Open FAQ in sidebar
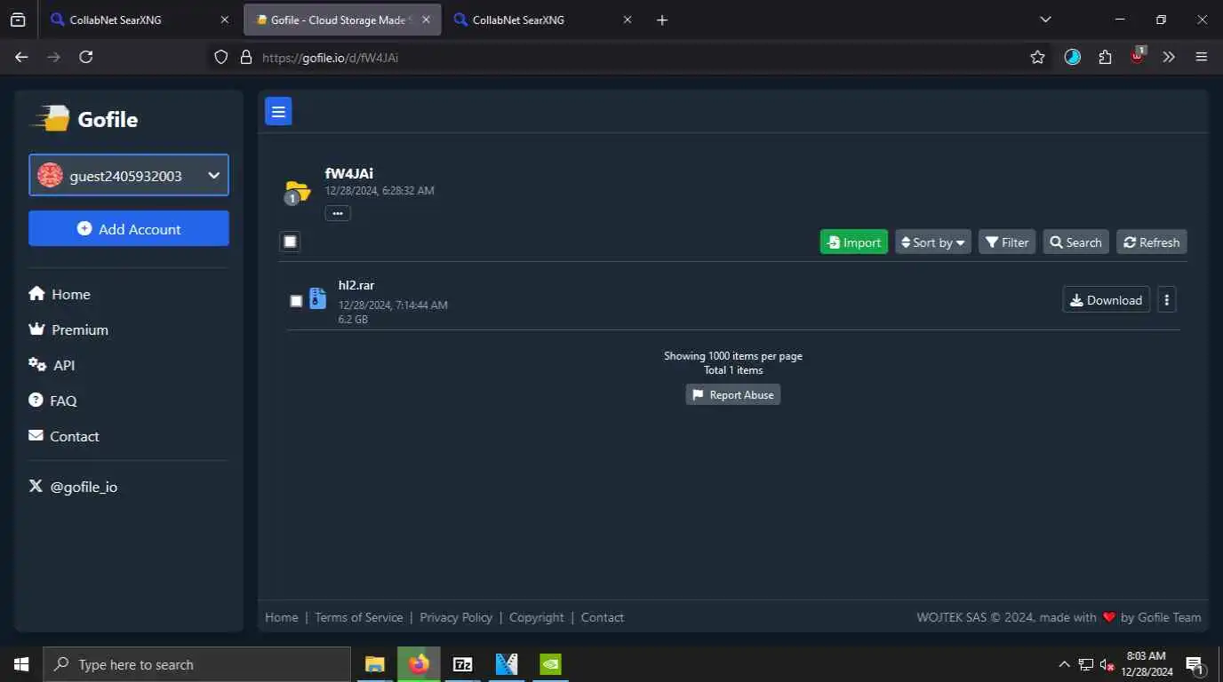The height and width of the screenshot is (682, 1223). click(52, 400)
